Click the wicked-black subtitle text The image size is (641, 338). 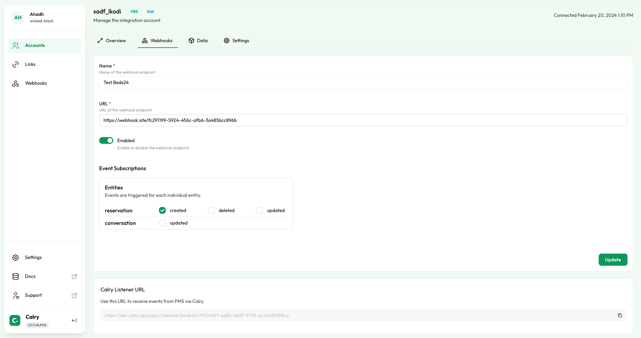click(x=42, y=21)
